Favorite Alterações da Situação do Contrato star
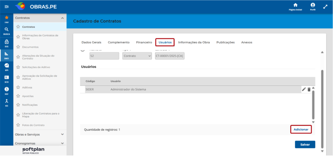Viewport: 333px width, 156px height. tap(18, 57)
